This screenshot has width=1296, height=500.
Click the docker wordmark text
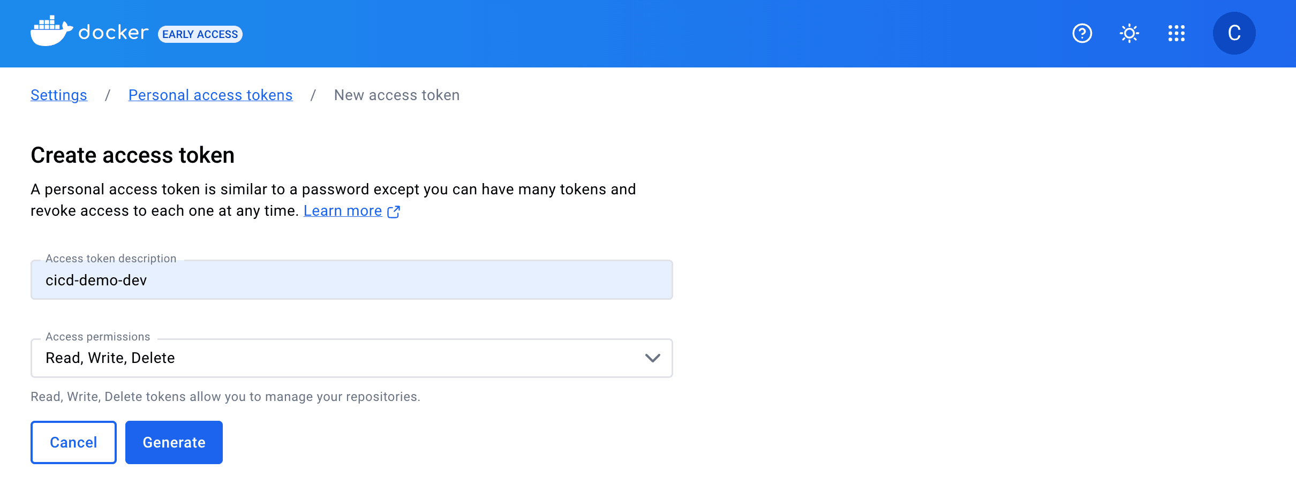pyautogui.click(x=114, y=33)
